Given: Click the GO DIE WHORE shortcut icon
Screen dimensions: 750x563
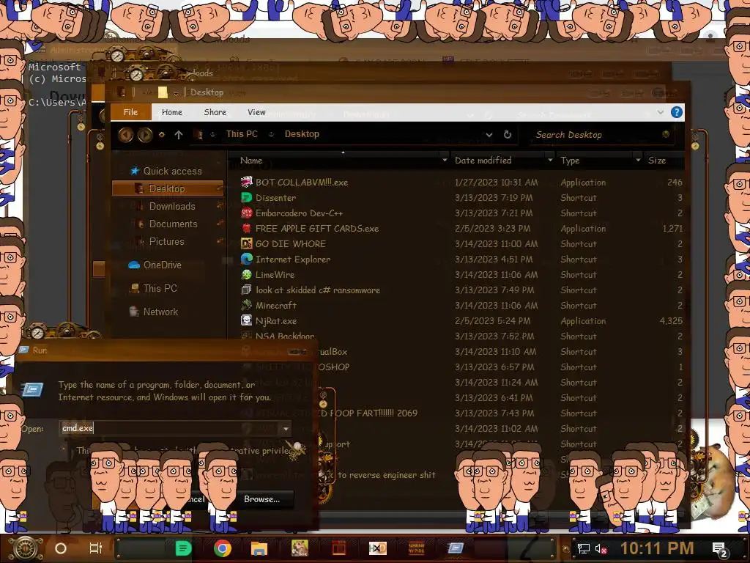Looking at the screenshot, I should click(246, 243).
